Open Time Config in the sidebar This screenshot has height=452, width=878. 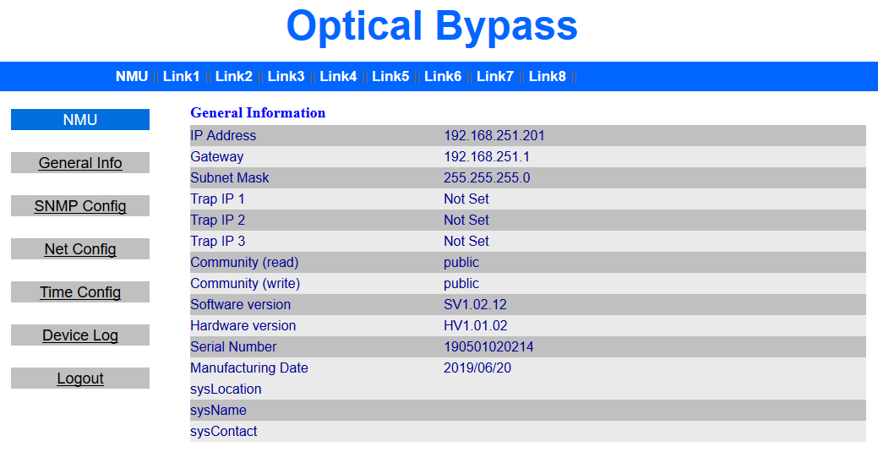[80, 292]
